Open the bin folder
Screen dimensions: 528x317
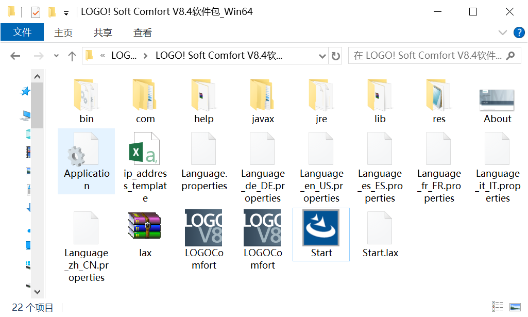point(86,102)
